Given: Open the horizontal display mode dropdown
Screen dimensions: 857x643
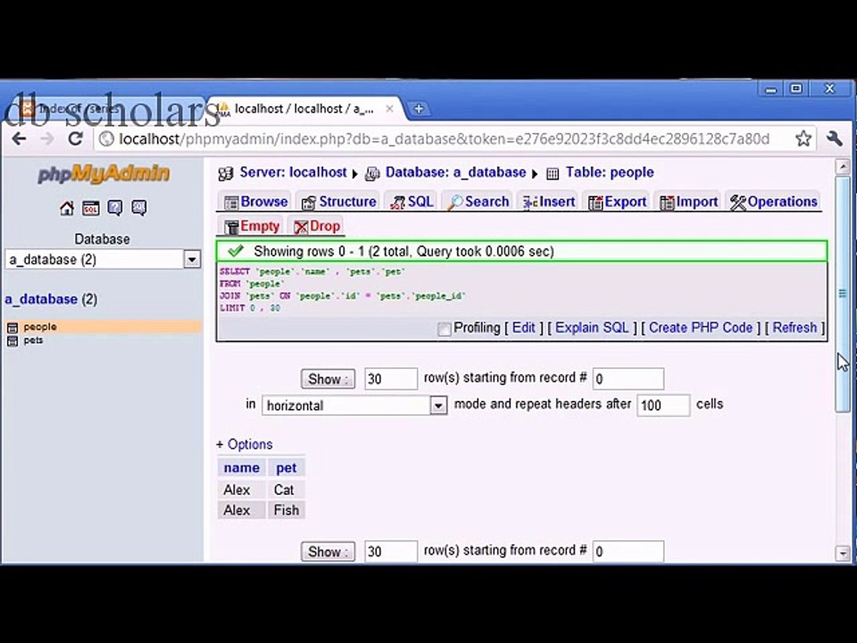Looking at the screenshot, I should click(354, 405).
